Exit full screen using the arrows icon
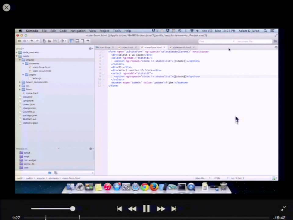The width and height of the screenshot is (293, 220). coord(283,209)
